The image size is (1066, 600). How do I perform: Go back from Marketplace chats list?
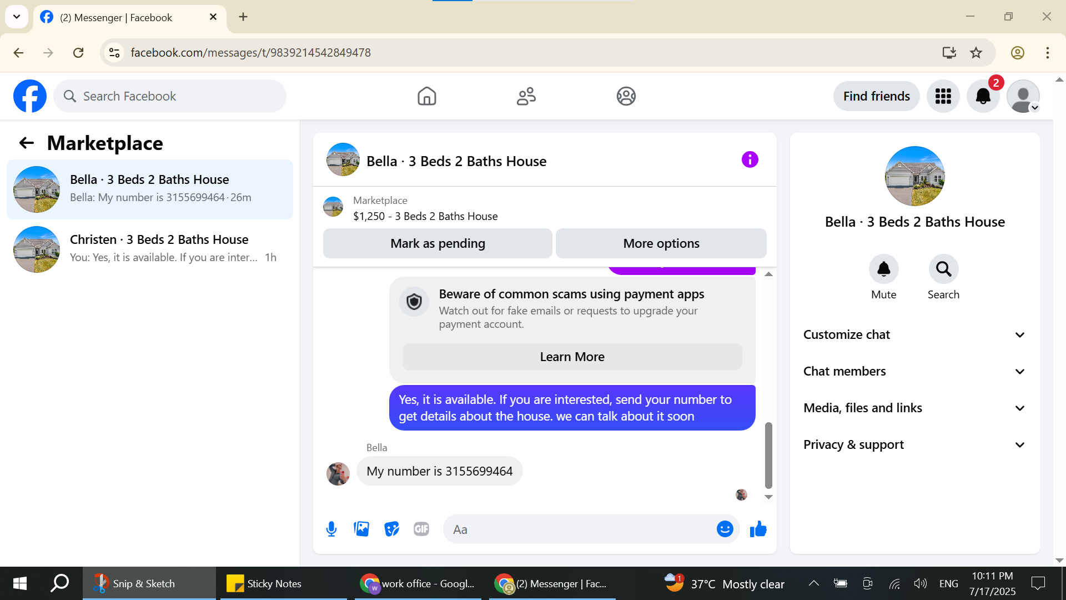pos(26,143)
